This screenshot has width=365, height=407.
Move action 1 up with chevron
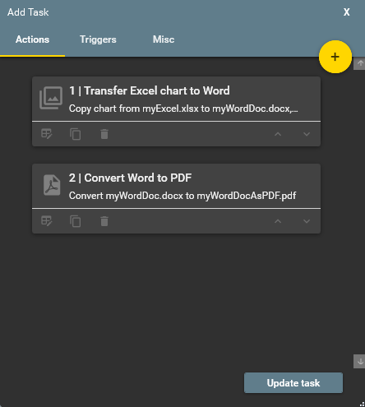[278, 134]
